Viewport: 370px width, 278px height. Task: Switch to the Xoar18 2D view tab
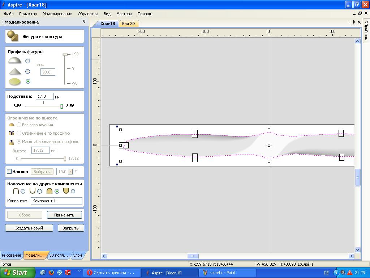[108, 24]
